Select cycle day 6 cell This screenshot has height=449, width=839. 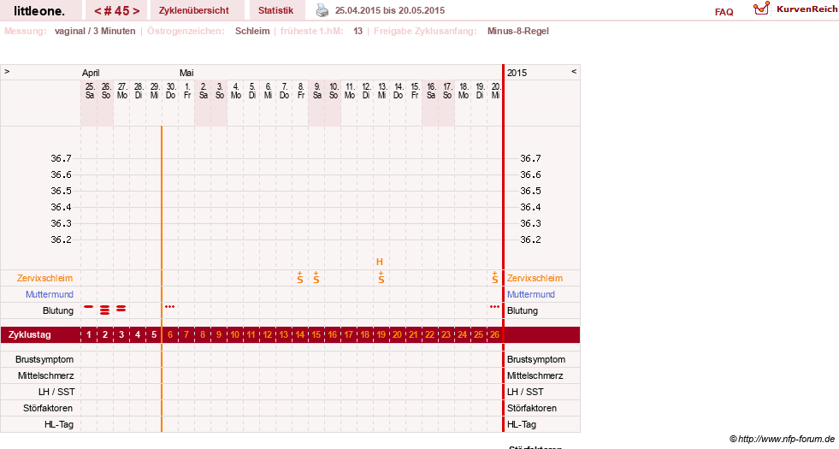(170, 335)
